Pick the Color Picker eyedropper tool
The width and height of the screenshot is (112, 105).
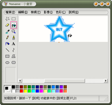tap(7, 31)
